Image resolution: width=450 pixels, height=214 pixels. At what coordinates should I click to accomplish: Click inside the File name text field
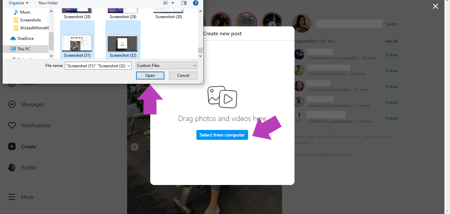click(x=96, y=66)
